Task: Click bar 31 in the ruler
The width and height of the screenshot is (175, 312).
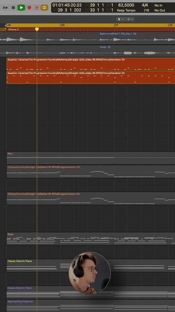Action: tap(117, 25)
